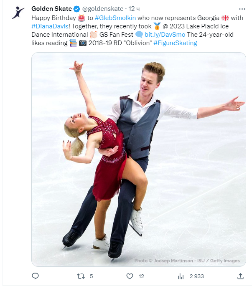Click the photo credit caption text
Viewport: 252px width, 286px height.
pos(187,261)
